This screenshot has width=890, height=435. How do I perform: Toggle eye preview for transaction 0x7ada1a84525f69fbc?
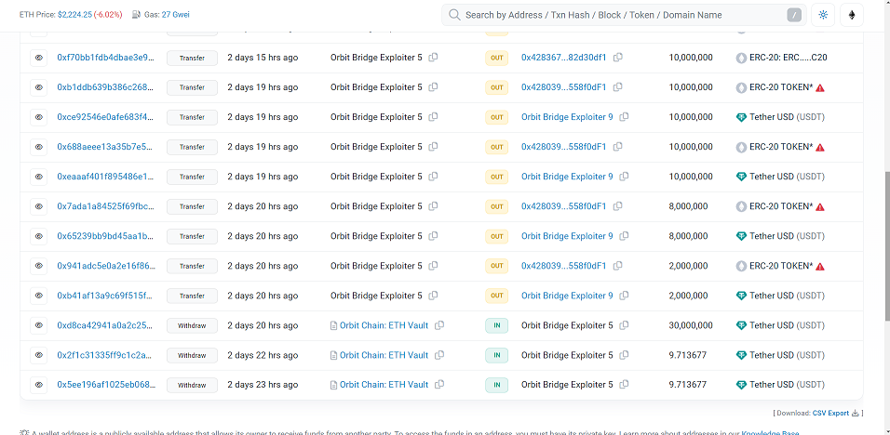coord(38,206)
